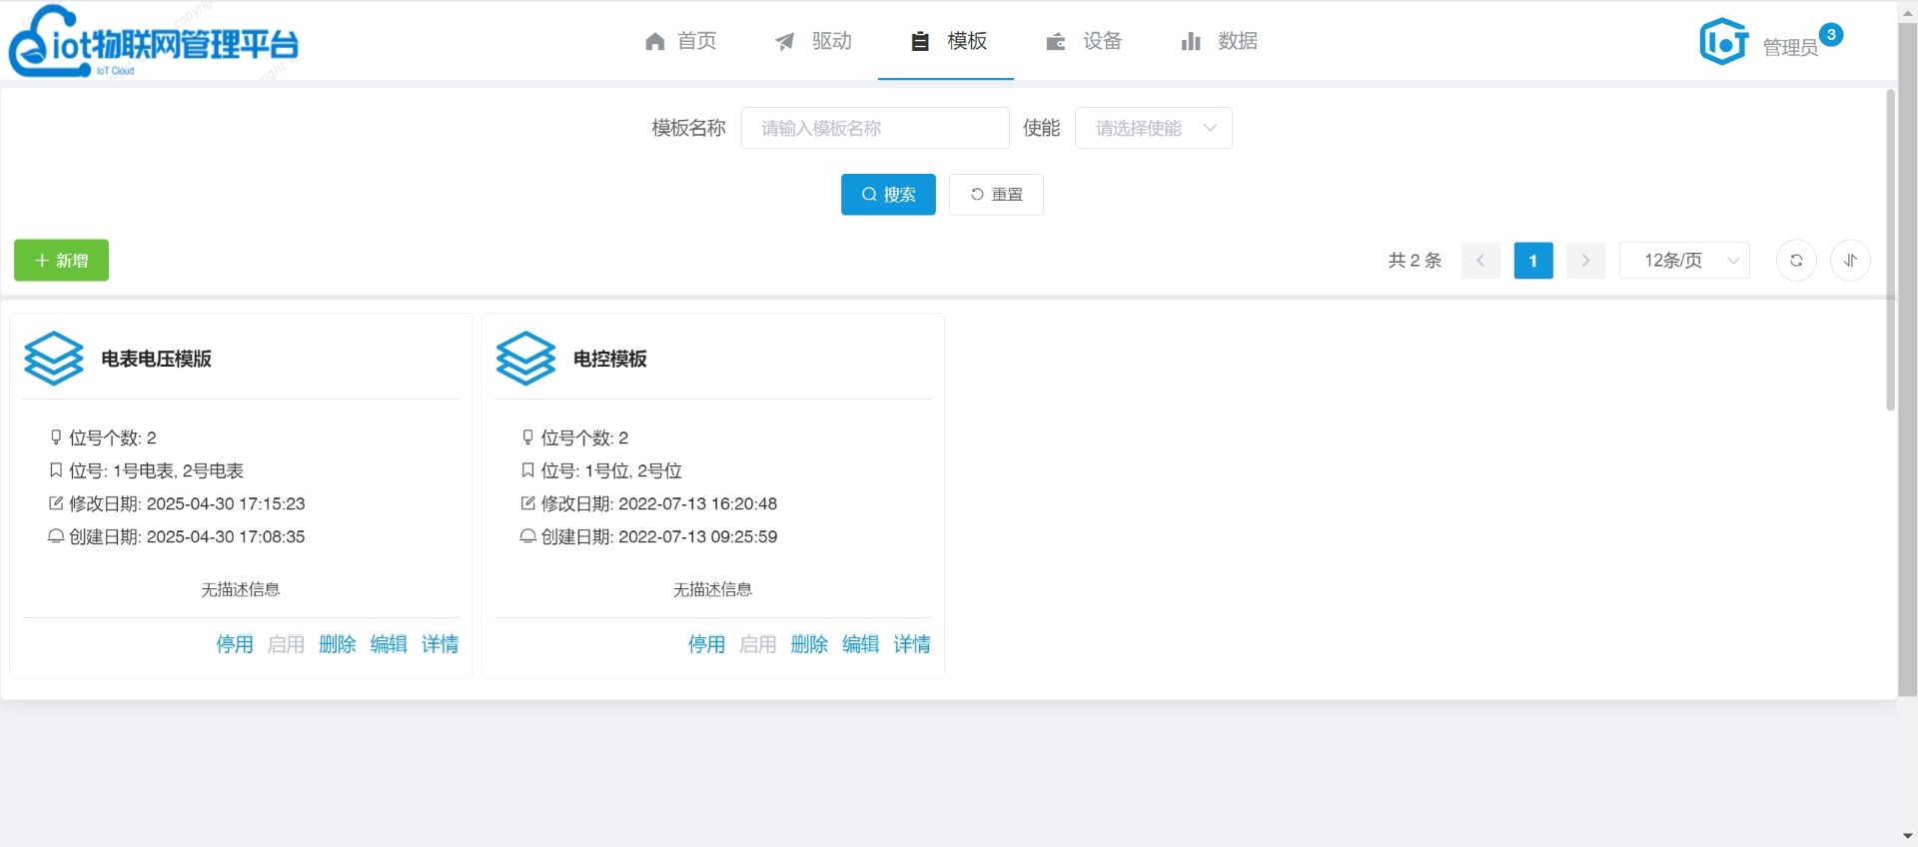
Task: Click the text 位号: 1号位, 2号位
Action: [611, 470]
